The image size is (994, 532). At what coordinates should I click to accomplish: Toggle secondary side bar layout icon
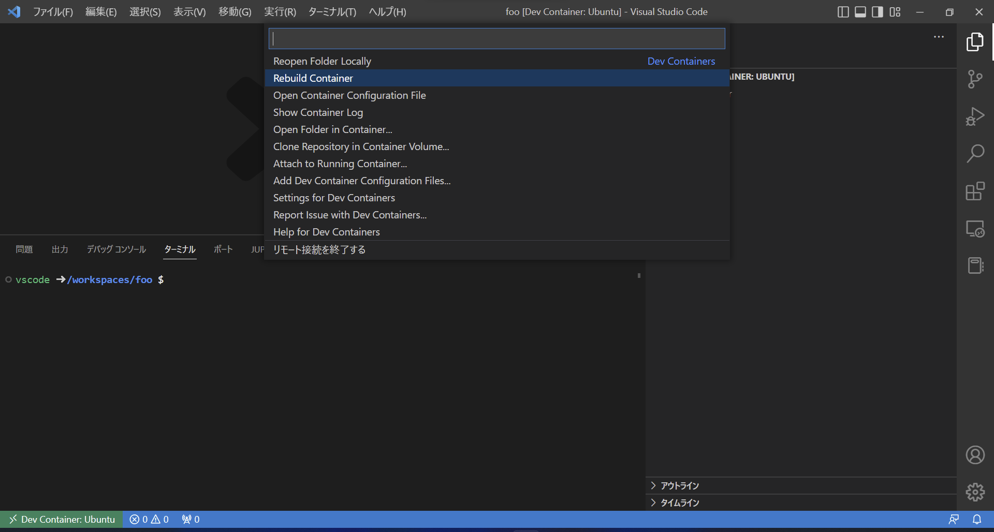[877, 12]
